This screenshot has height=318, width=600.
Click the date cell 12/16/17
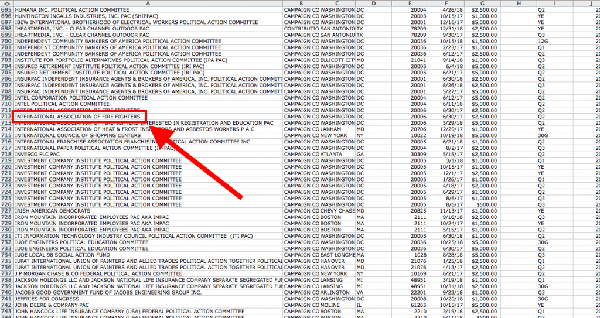pyautogui.click(x=446, y=23)
